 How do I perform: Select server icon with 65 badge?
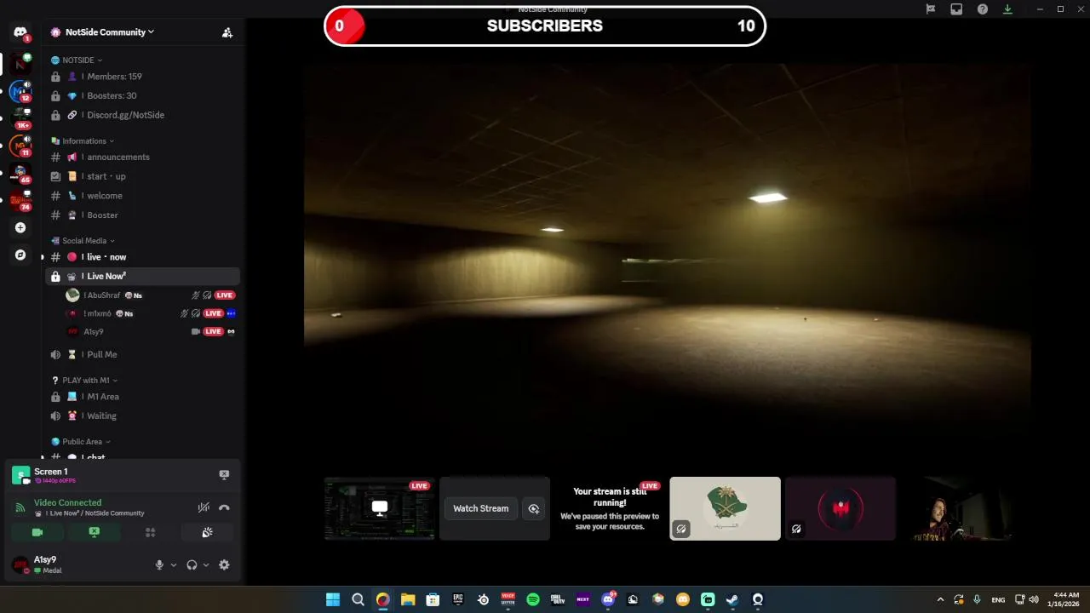click(20, 173)
